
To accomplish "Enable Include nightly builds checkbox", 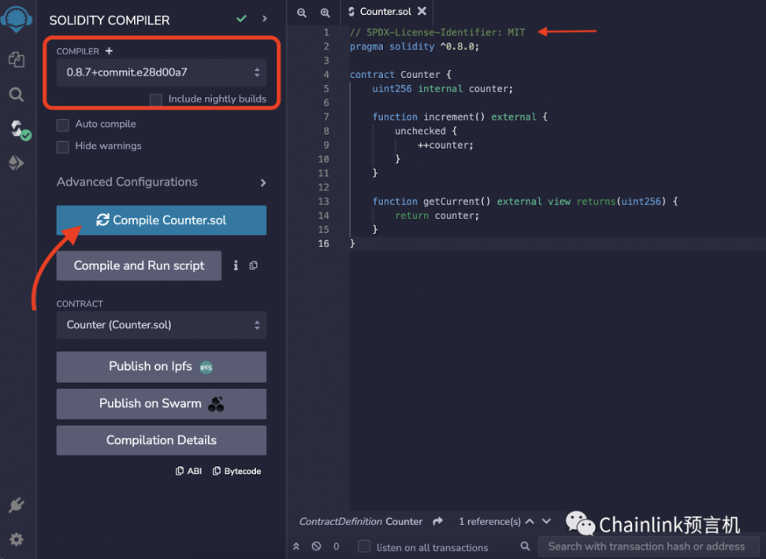I will point(156,99).
